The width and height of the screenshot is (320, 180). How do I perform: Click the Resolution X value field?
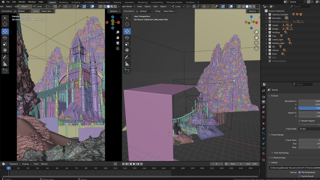pyautogui.click(x=309, y=101)
